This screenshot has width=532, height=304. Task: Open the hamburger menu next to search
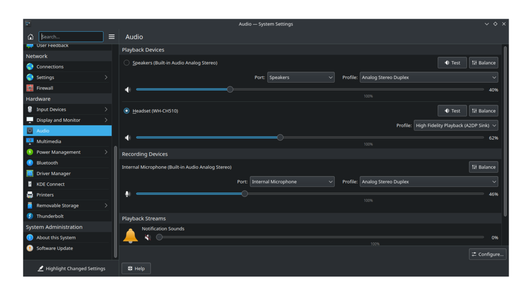112,37
